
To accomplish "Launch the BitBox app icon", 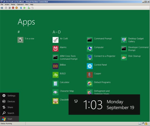I will pyautogui.click(x=56, y=66).
